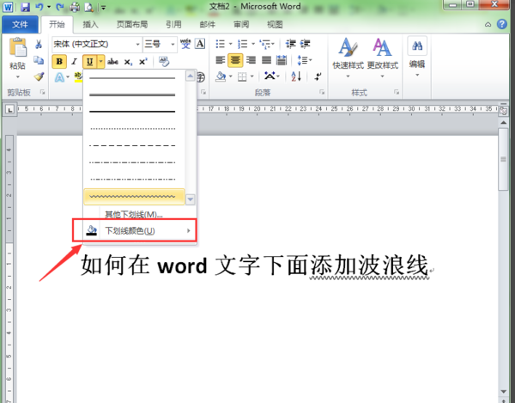Align text right

(251, 60)
